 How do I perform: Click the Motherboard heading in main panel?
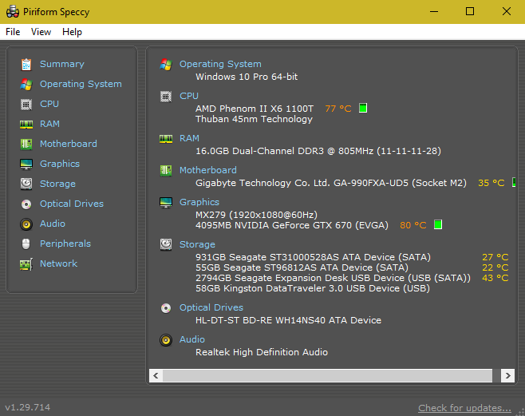207,170
